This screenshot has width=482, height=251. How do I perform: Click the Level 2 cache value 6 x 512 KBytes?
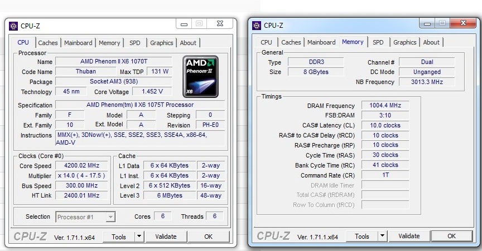point(170,186)
